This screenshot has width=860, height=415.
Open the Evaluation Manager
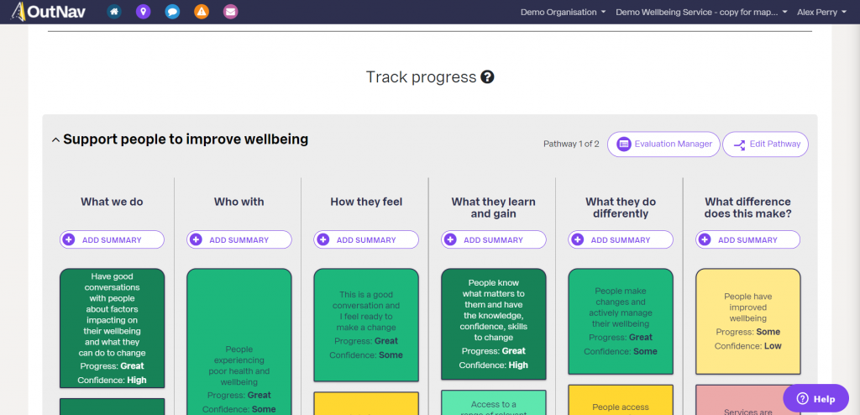[663, 144]
